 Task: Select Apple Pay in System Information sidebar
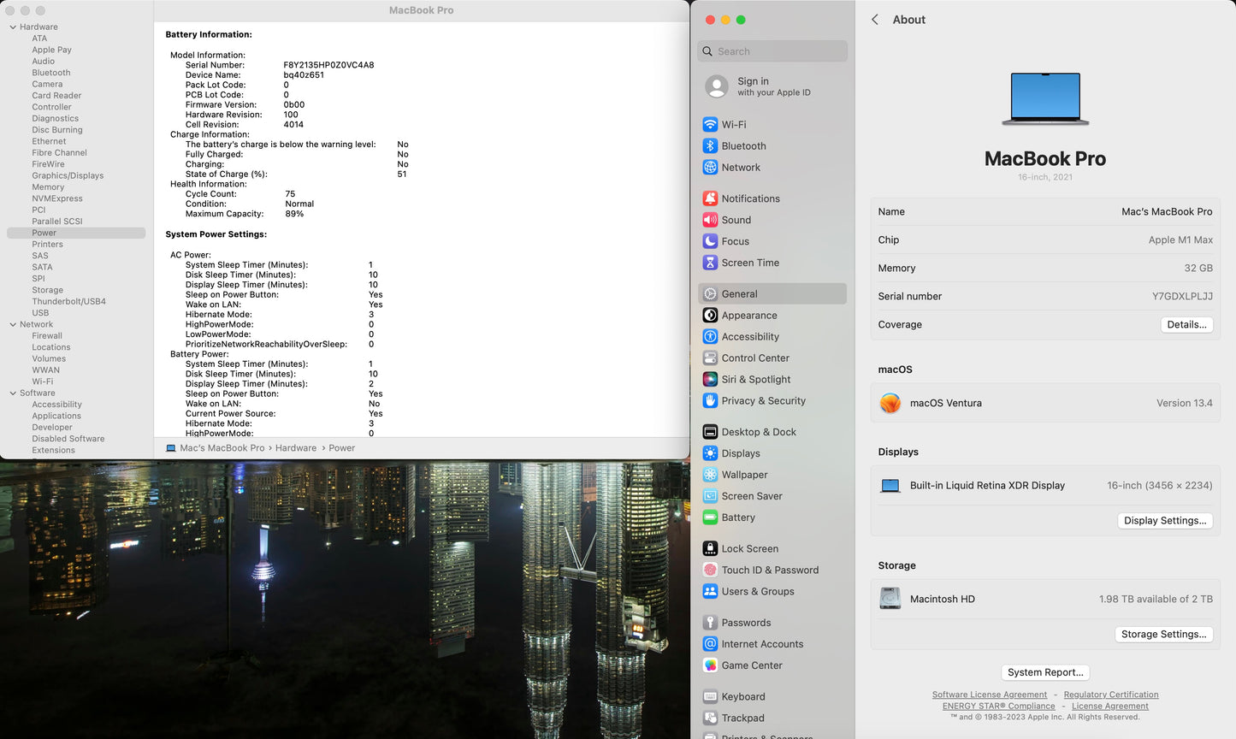pos(52,50)
